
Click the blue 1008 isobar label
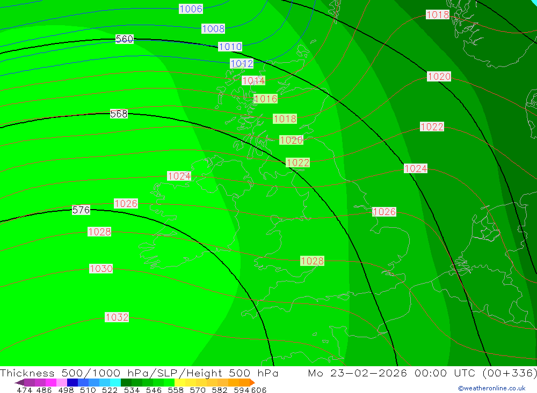[x=213, y=28]
